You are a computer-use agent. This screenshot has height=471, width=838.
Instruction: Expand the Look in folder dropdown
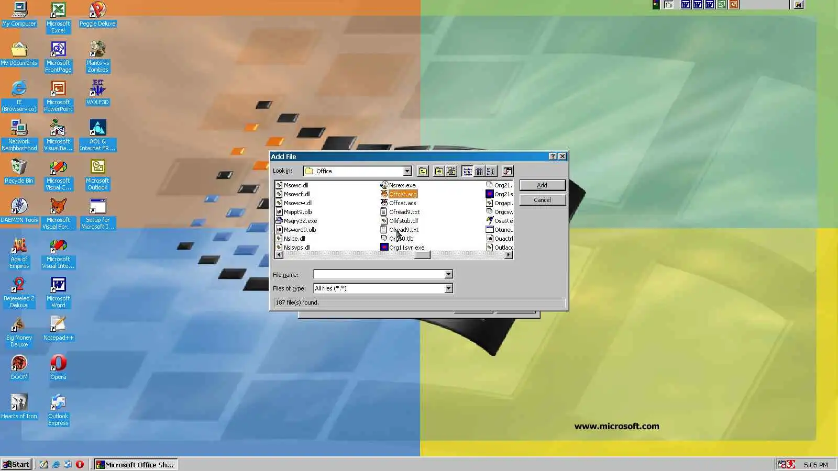(x=407, y=171)
